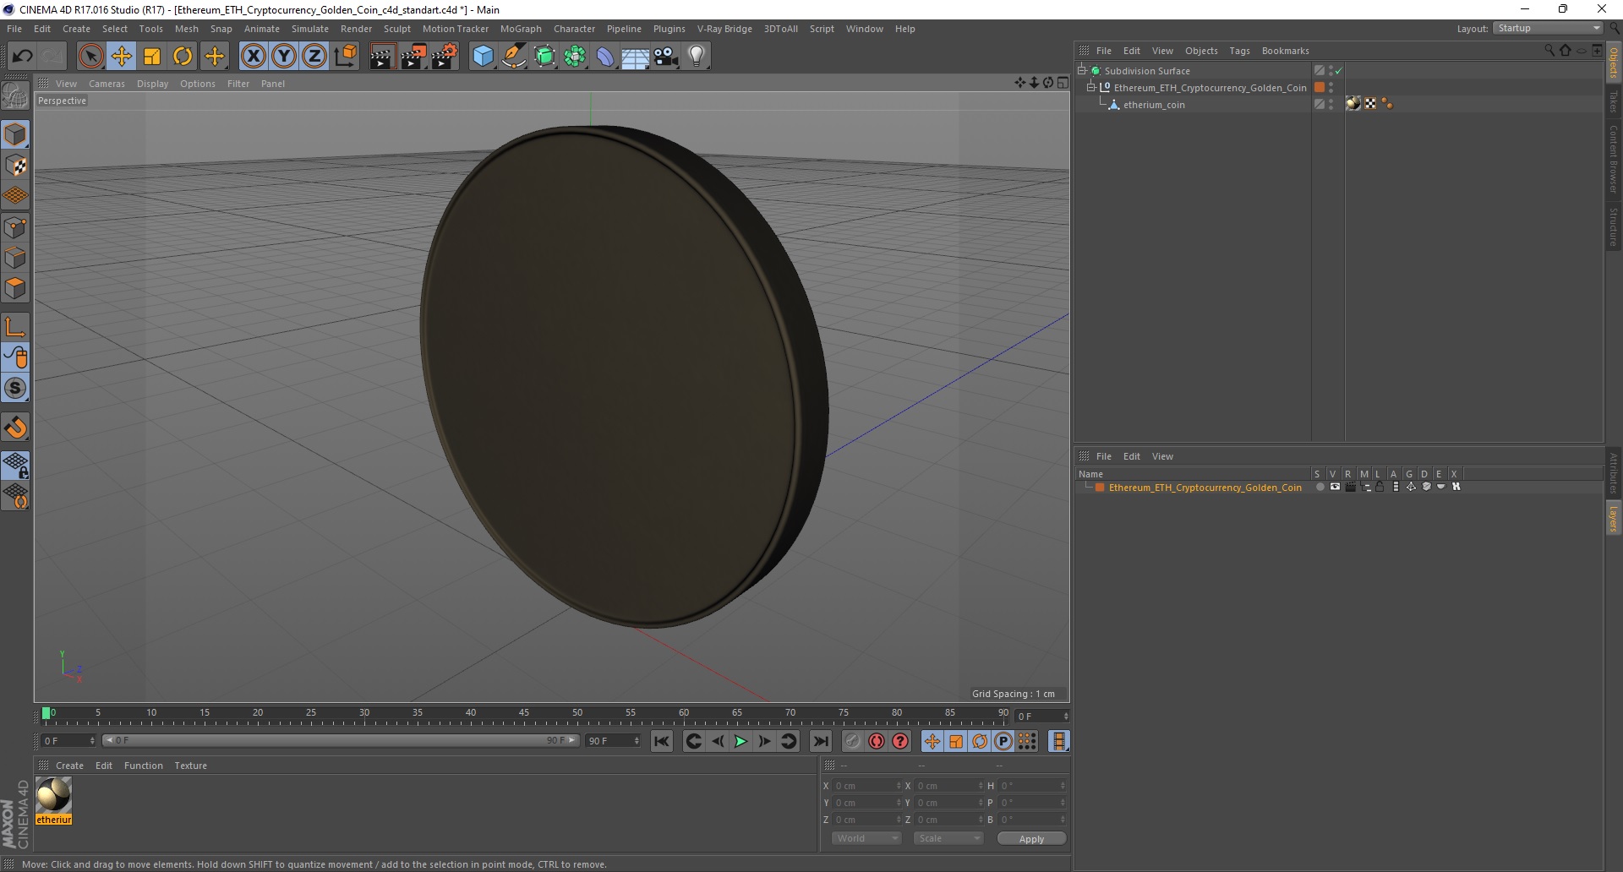Collapse the Ethereum_ETH_Cryptocurrency_Golden_Coin node

[1091, 88]
